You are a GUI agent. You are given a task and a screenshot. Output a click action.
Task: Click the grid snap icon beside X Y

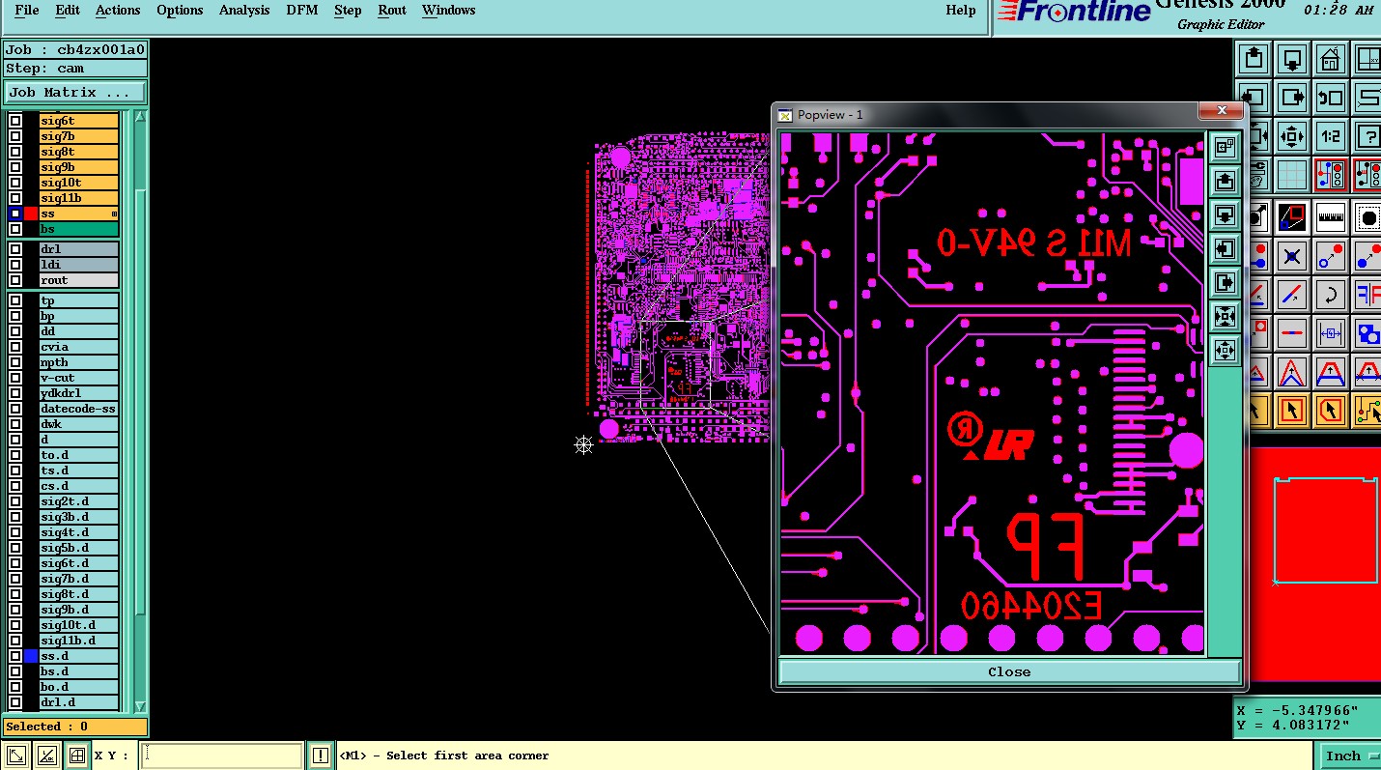[x=76, y=756]
